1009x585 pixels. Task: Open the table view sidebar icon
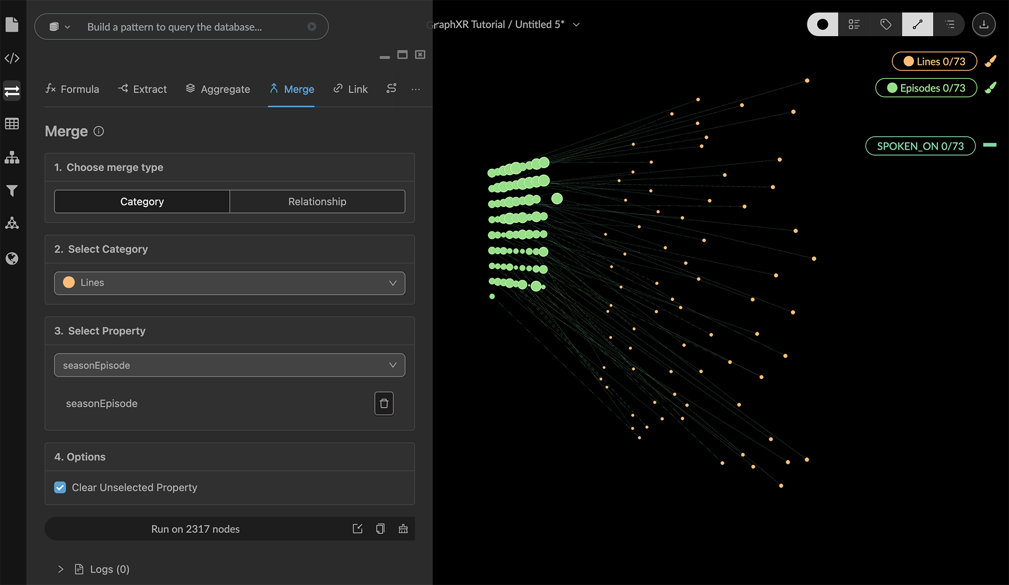click(x=12, y=124)
